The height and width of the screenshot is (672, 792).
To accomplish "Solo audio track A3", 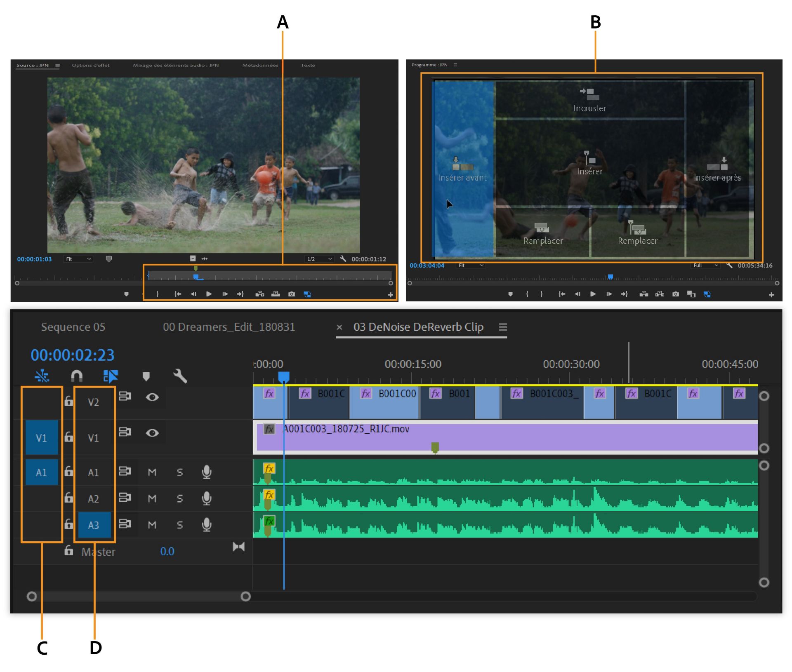I will 180,525.
